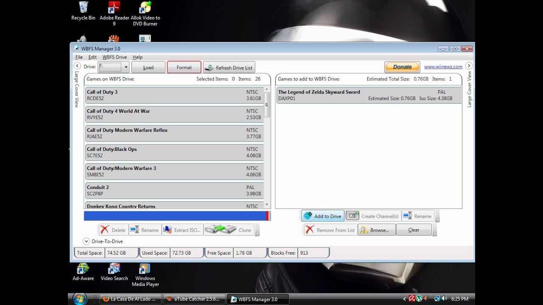This screenshot has width=543, height=305.
Task: Click the Used Space value field
Action: [186, 253]
